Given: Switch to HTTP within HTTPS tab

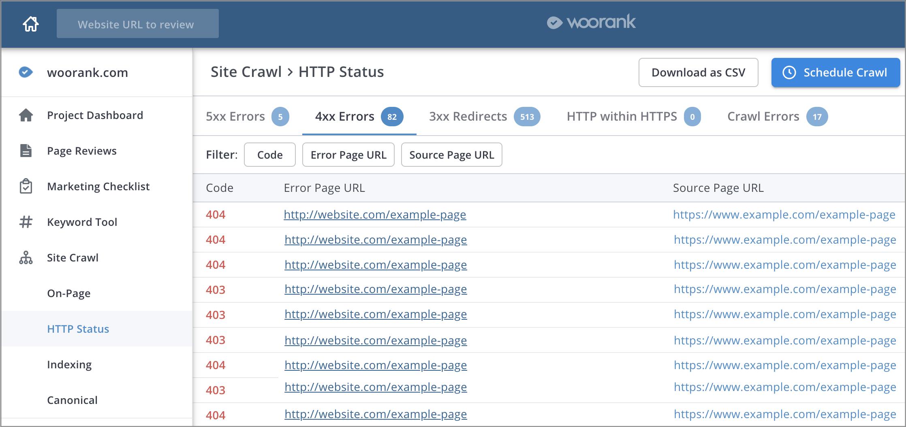Looking at the screenshot, I should pos(634,117).
